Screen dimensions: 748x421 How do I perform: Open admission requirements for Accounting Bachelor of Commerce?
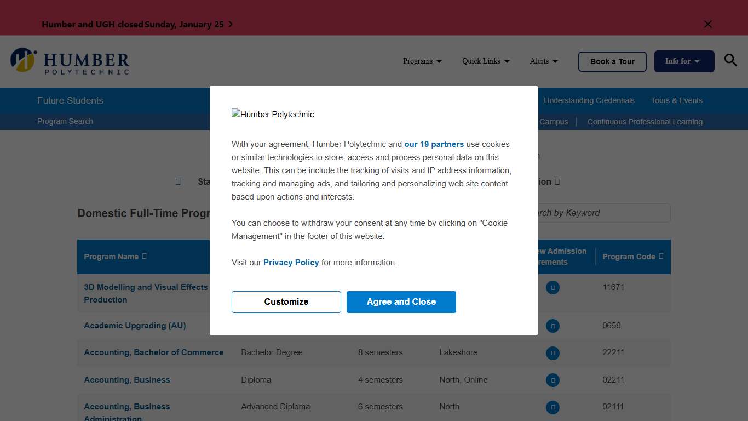(x=553, y=352)
